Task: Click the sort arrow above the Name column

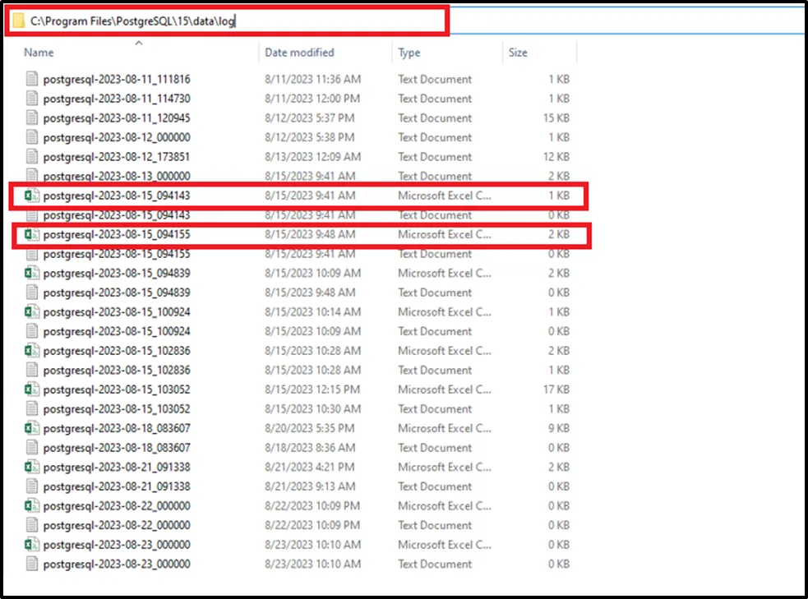Action: (138, 43)
